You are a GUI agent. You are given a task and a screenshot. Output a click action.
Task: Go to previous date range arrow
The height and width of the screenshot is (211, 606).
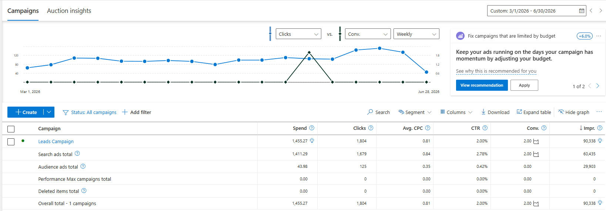(x=591, y=11)
